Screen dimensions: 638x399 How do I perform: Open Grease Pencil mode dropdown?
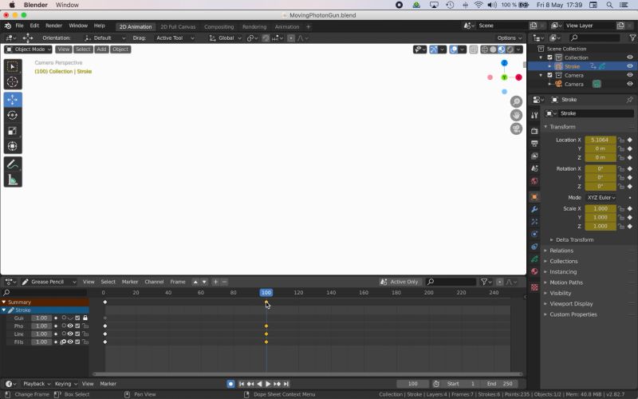tap(49, 282)
